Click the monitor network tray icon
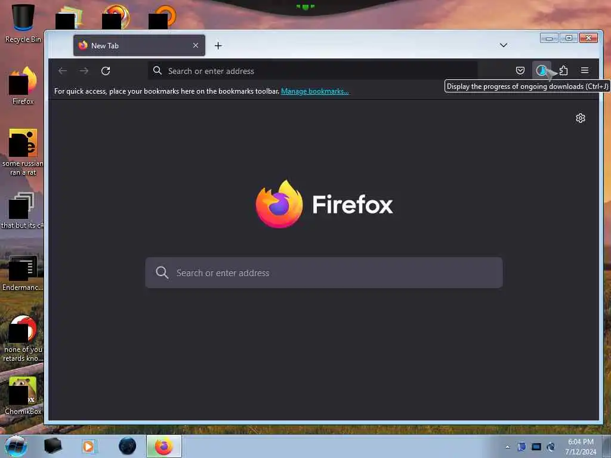This screenshot has height=458, width=611. [x=536, y=447]
